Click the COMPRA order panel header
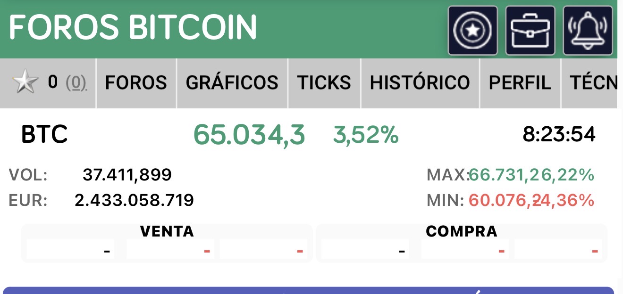The width and height of the screenshot is (623, 294). pyautogui.click(x=462, y=231)
